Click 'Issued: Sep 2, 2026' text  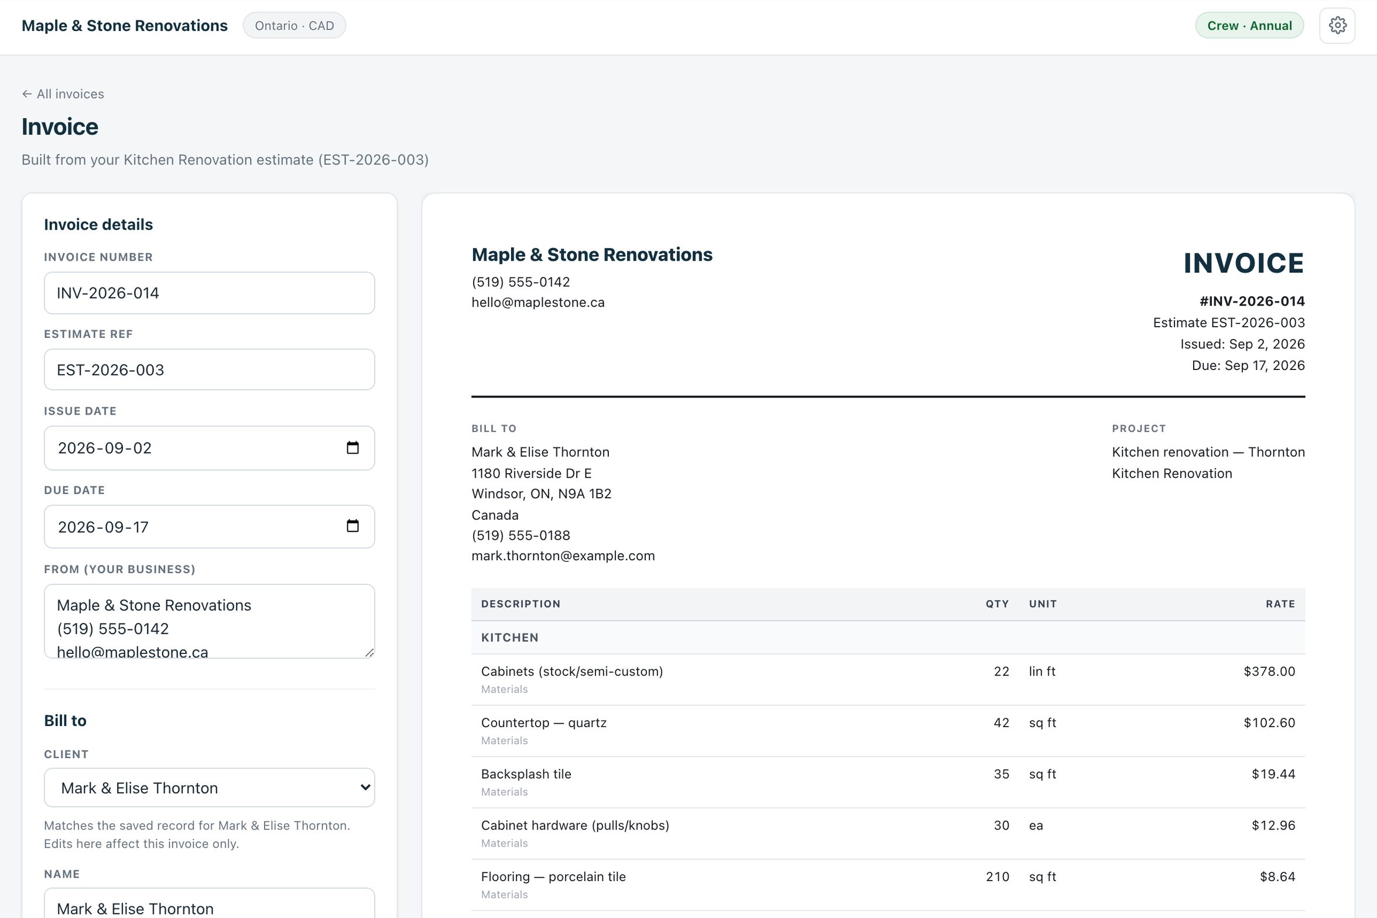point(1242,344)
